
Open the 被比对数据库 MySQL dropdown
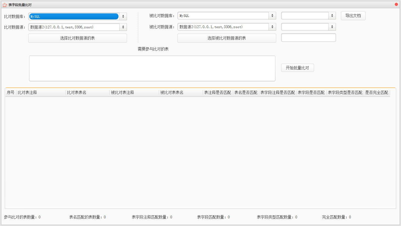[x=226, y=16]
